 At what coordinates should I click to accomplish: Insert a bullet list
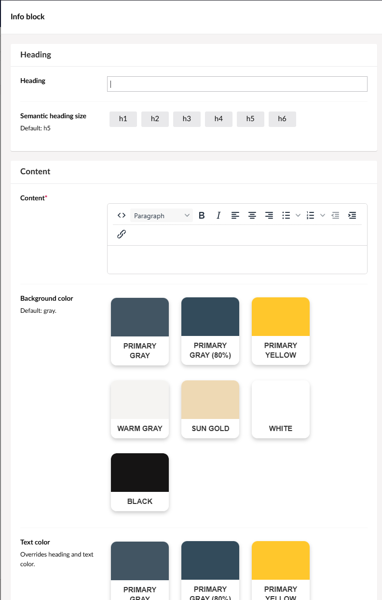click(286, 216)
